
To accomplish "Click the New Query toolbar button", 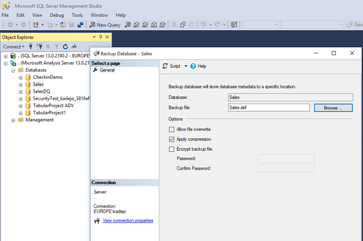I will click(105, 25).
